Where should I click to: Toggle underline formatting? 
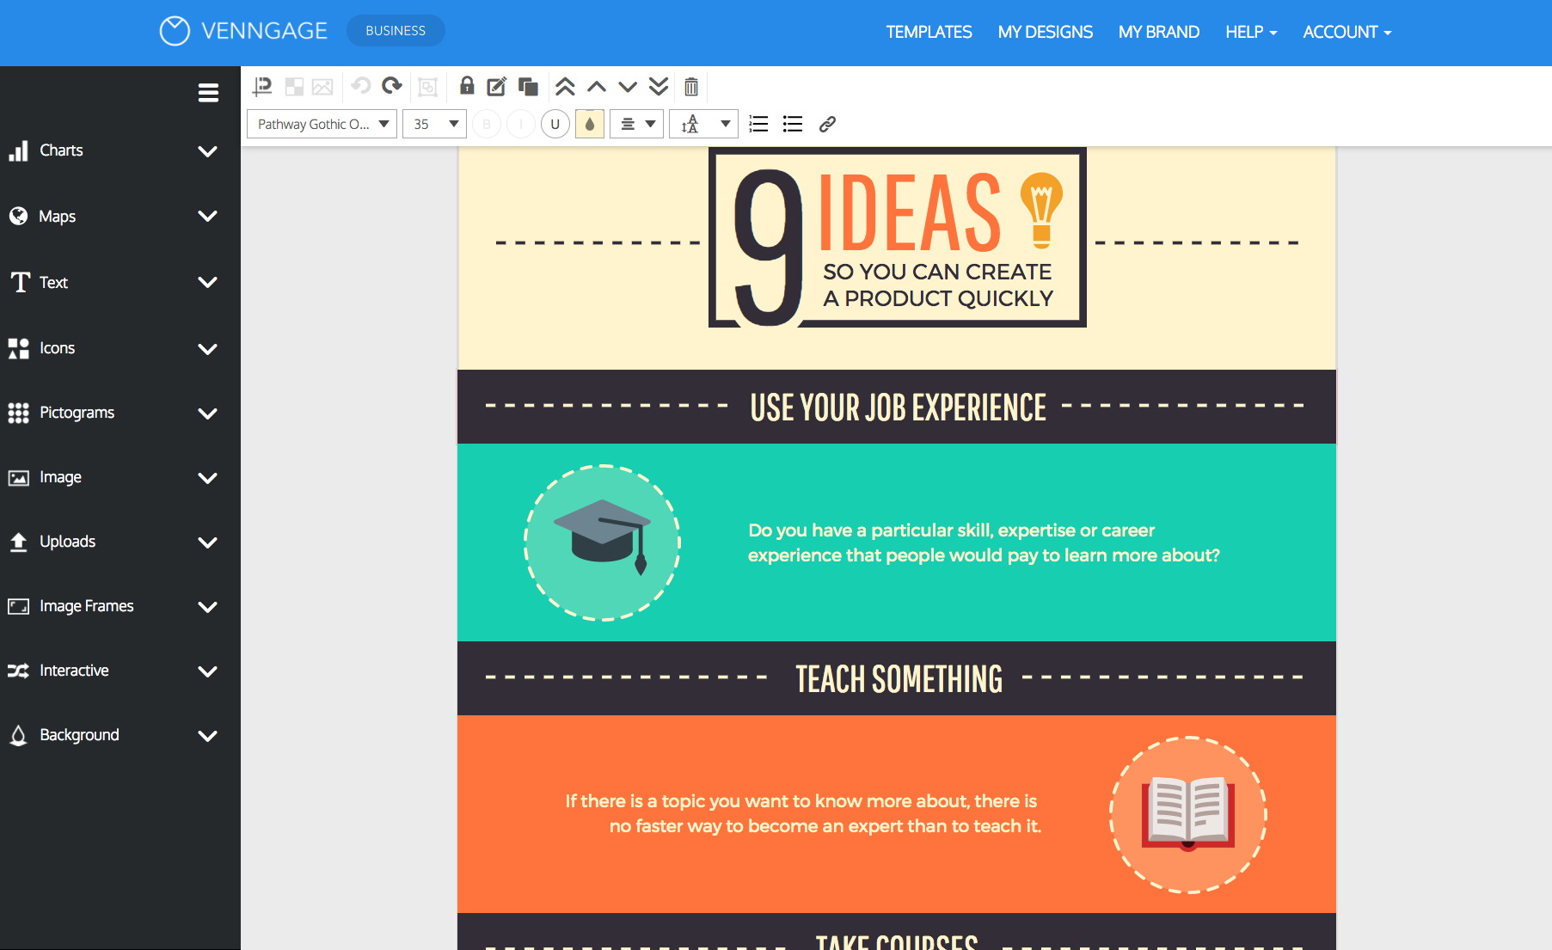coord(555,124)
